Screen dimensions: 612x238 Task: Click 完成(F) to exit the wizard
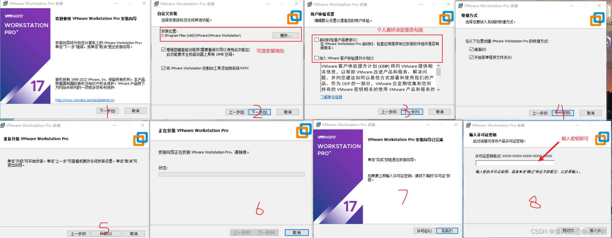447,231
